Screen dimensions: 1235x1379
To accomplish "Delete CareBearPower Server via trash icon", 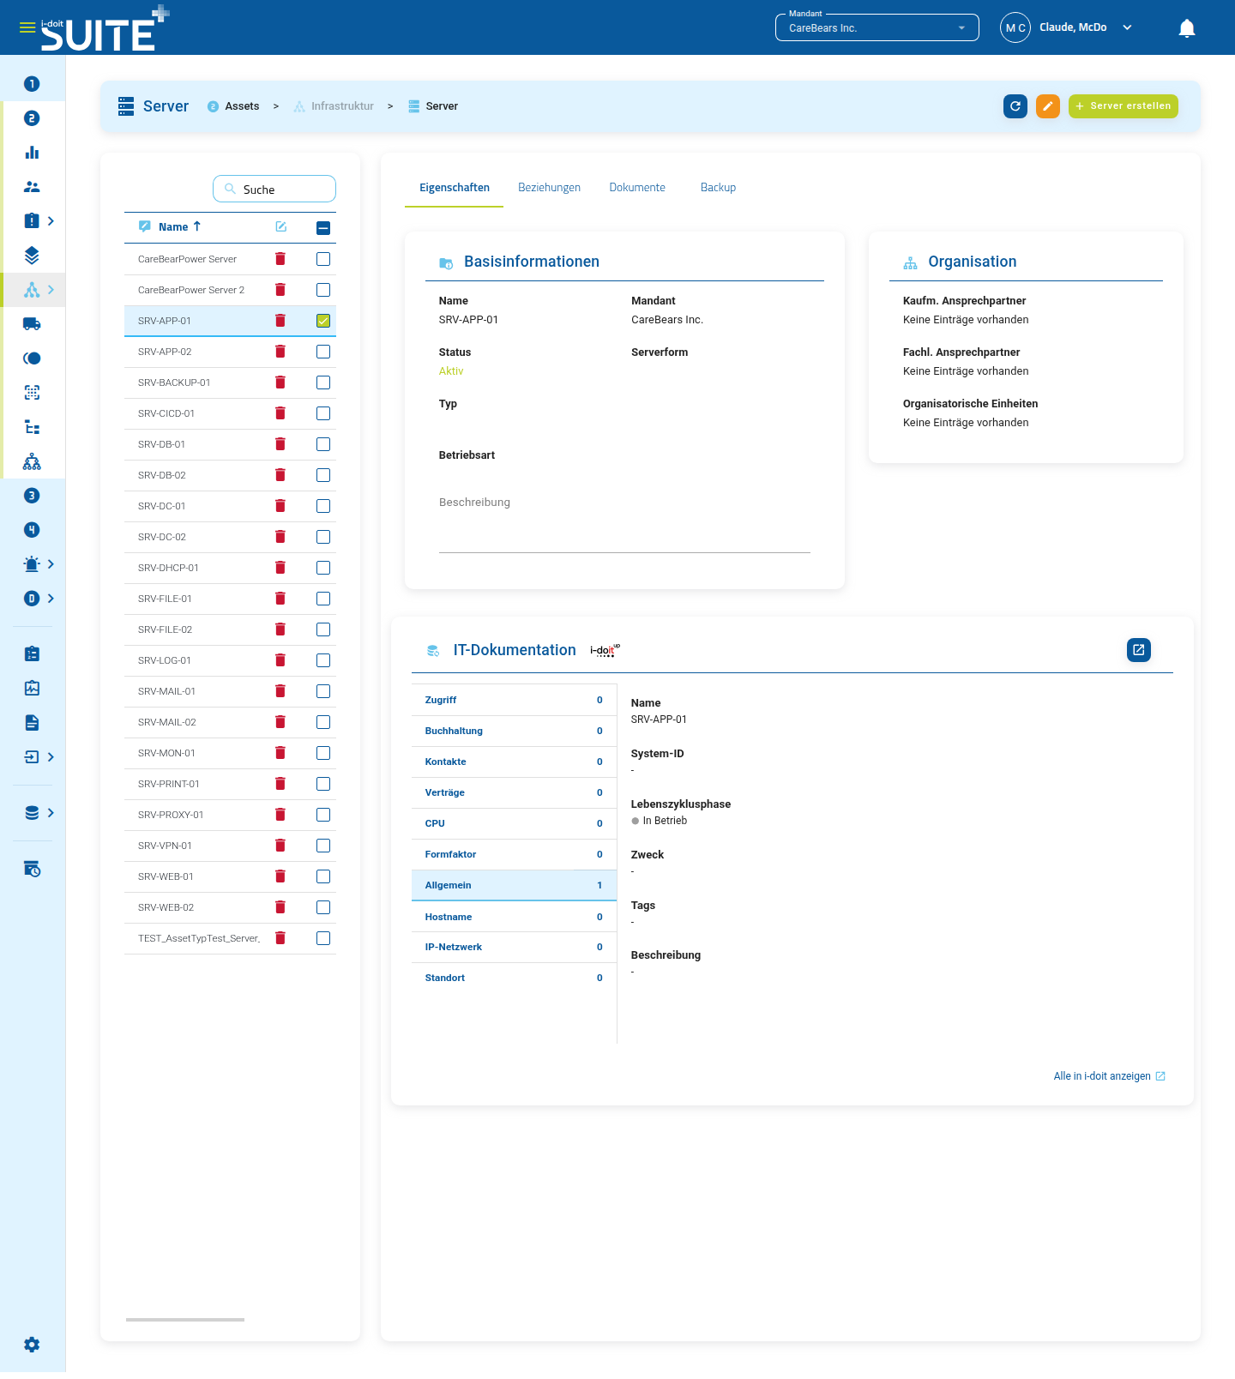I will pyautogui.click(x=280, y=259).
